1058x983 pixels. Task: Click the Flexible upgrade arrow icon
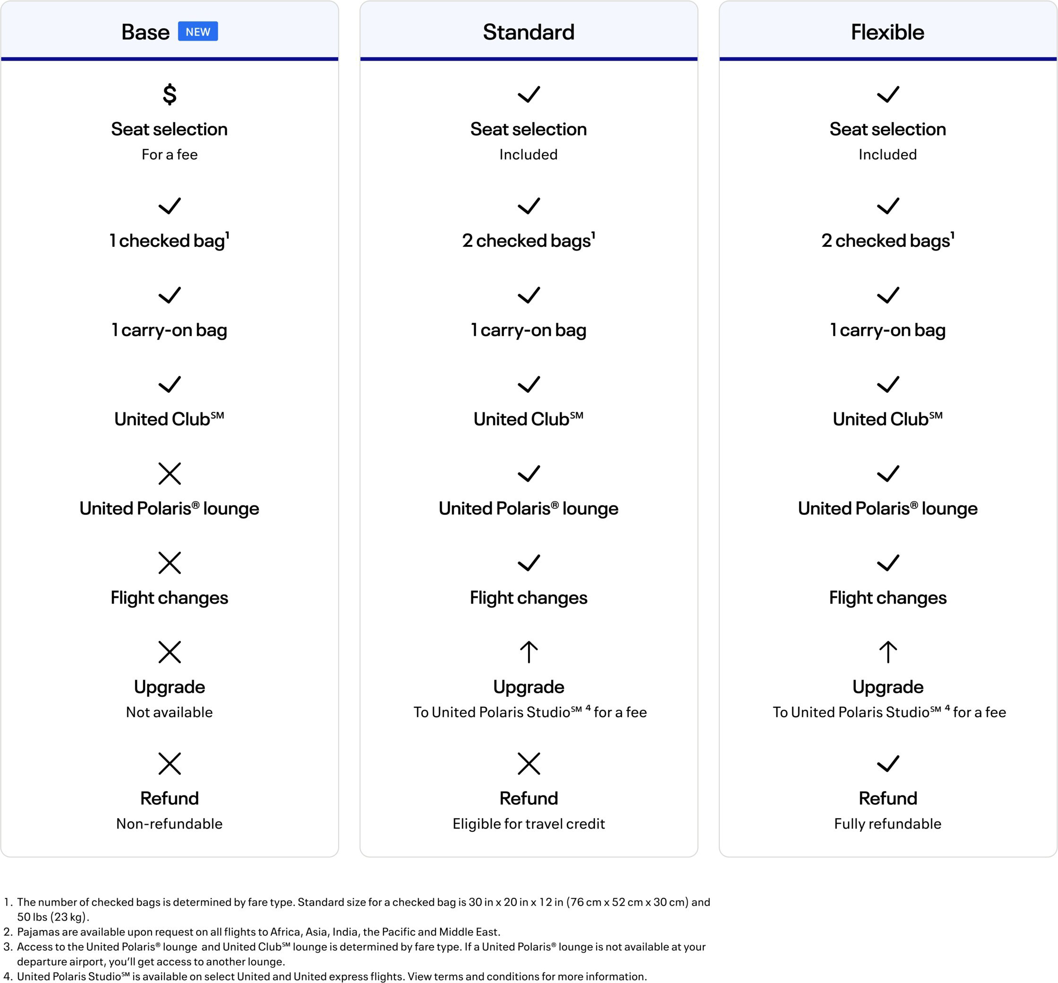point(888,651)
